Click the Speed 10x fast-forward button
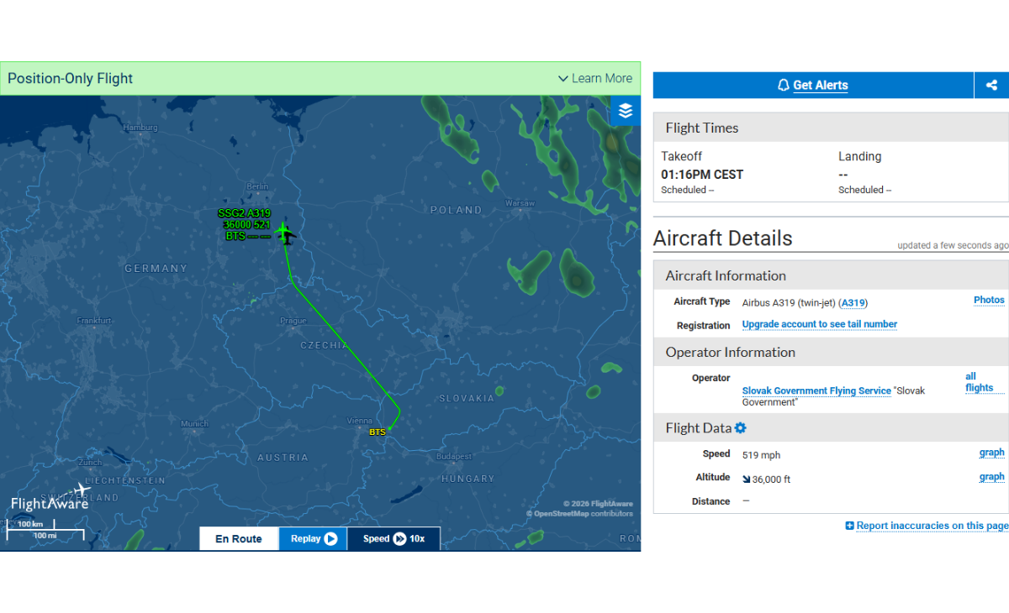This screenshot has height=613, width=1009. (x=394, y=539)
